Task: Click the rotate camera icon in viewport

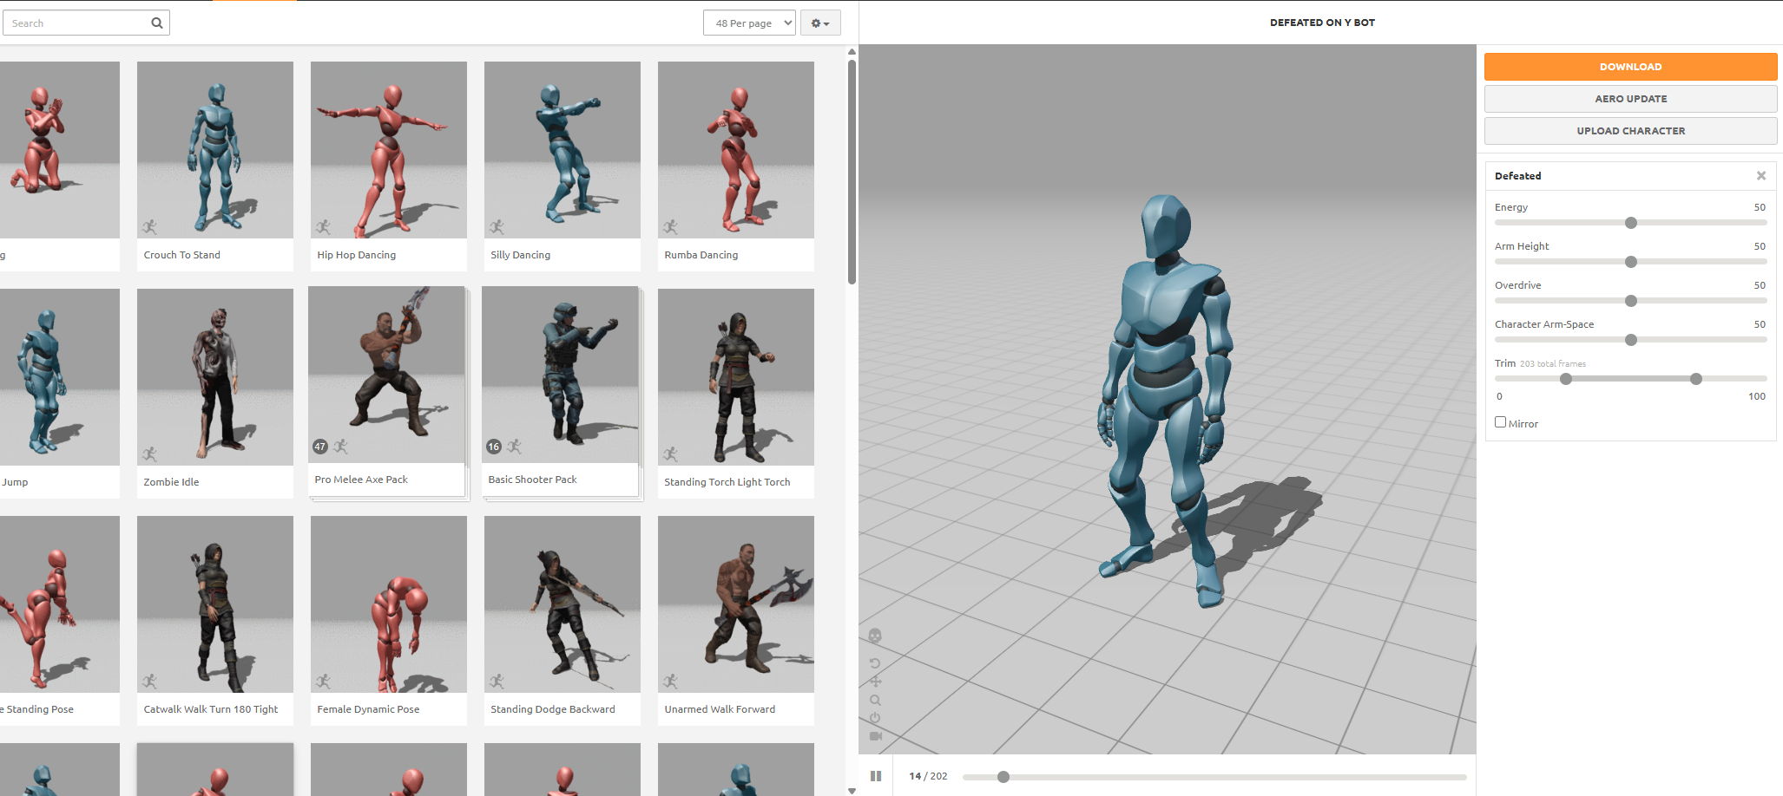Action: point(875,663)
